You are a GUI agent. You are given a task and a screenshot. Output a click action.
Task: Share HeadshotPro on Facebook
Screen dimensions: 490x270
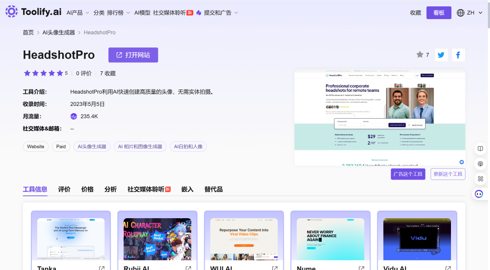458,55
